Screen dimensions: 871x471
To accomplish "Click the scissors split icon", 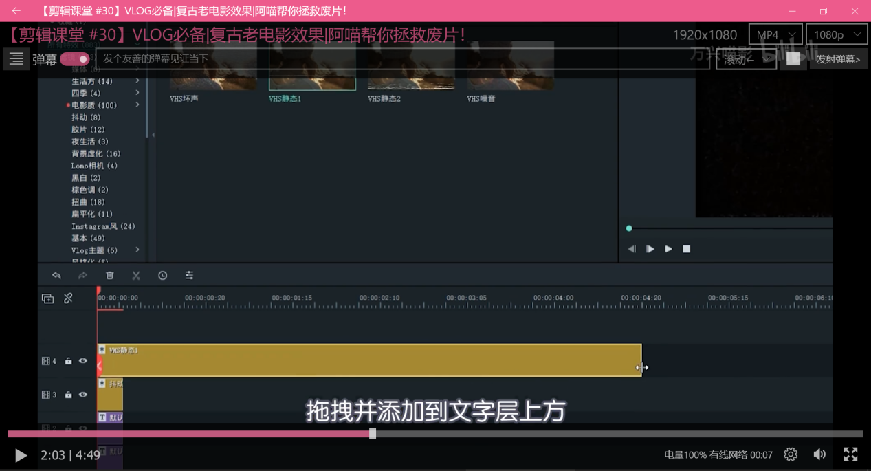I will [136, 276].
